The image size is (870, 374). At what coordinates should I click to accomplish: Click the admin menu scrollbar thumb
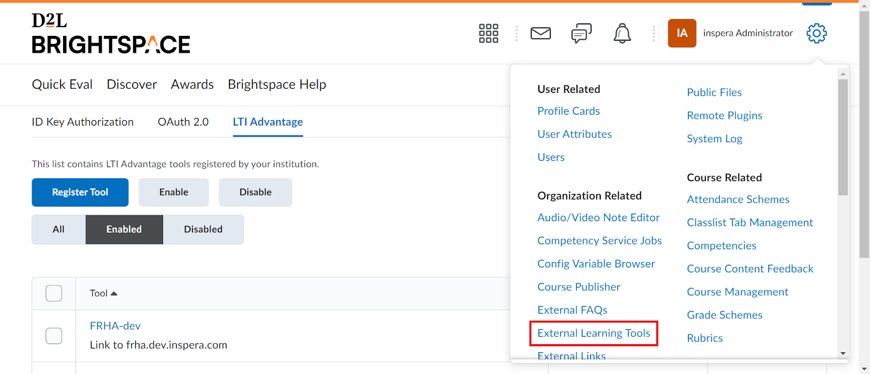[x=843, y=137]
